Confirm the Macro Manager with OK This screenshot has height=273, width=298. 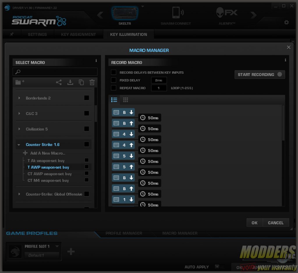(x=254, y=223)
